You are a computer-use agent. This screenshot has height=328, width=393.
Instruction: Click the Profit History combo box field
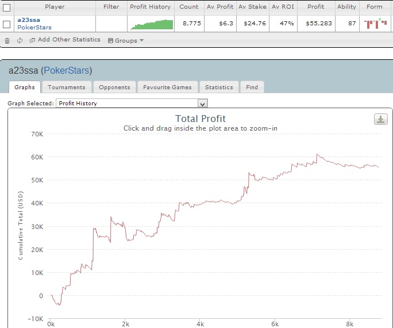(132, 103)
